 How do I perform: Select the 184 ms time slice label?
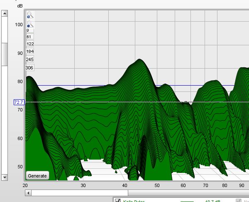[x=30, y=52]
